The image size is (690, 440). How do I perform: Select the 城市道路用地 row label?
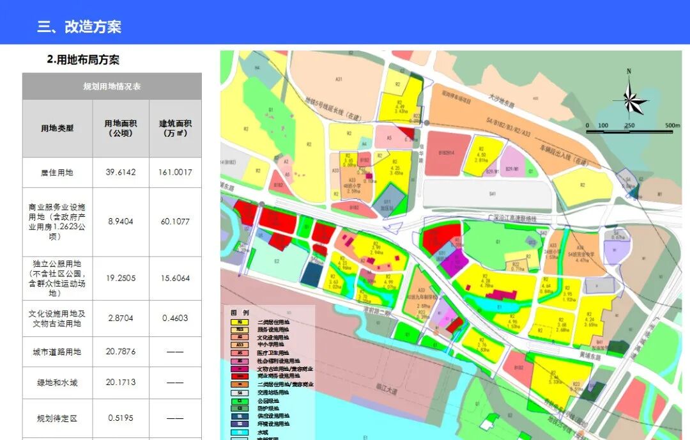pyautogui.click(x=57, y=352)
